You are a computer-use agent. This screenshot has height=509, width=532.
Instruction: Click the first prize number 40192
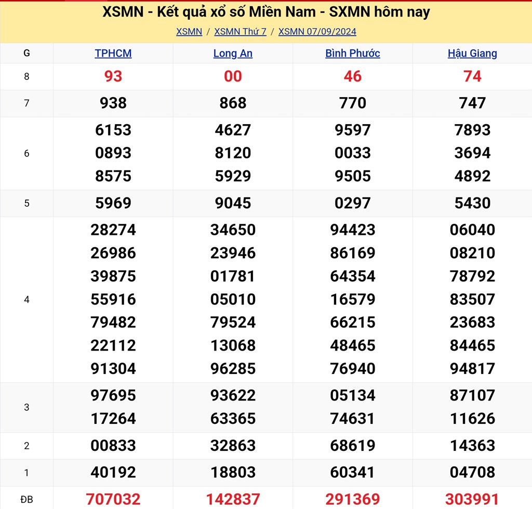pos(113,472)
